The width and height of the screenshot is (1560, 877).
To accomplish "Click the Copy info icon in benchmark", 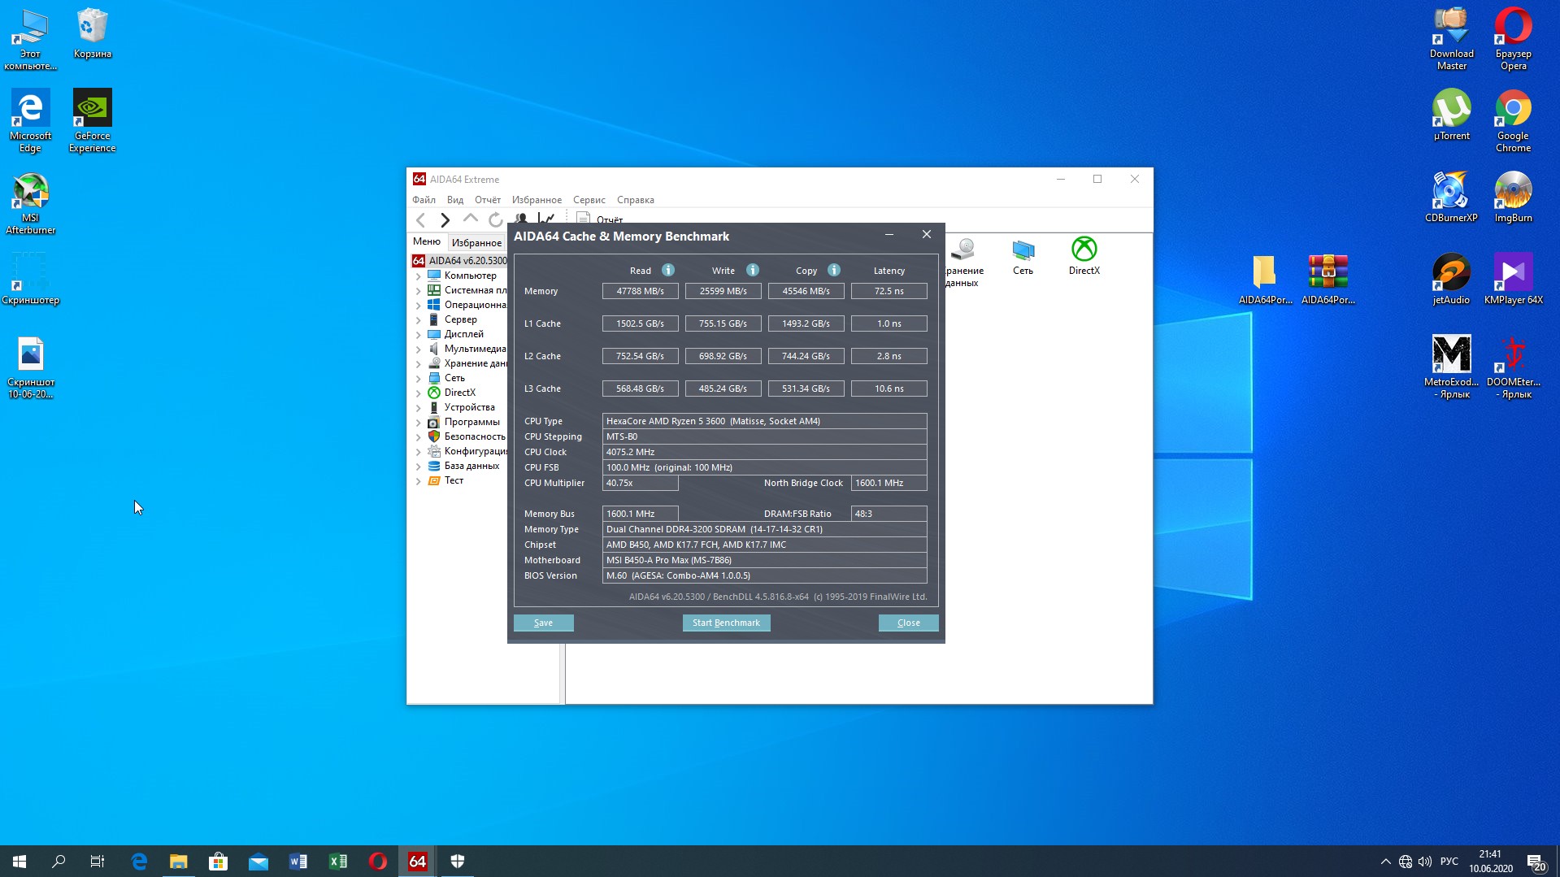I will point(833,270).
